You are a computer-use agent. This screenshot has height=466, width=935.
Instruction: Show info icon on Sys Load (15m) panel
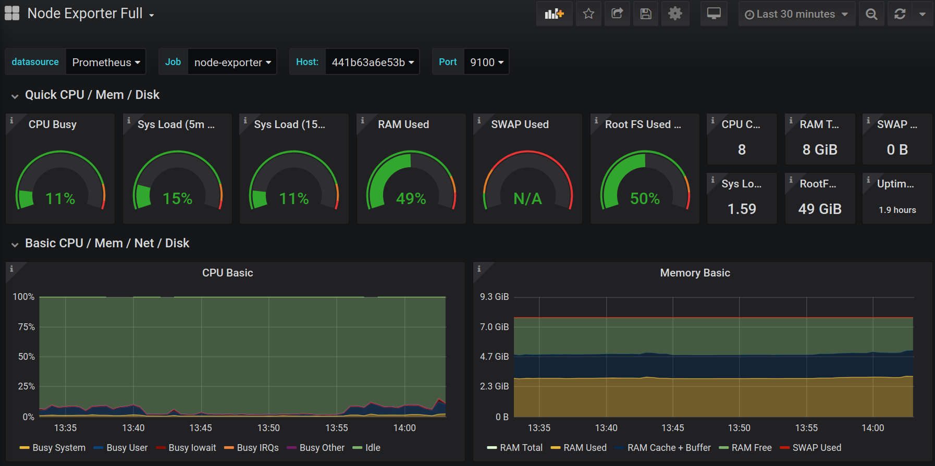pyautogui.click(x=245, y=120)
